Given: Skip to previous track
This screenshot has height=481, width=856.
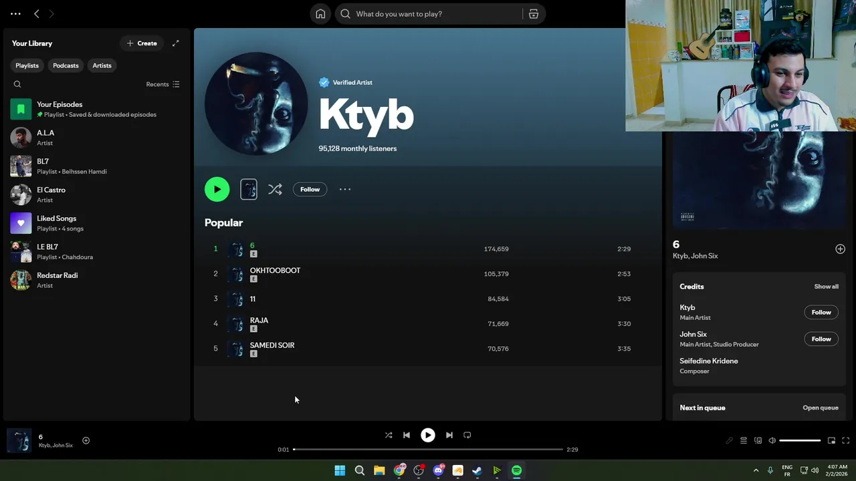Looking at the screenshot, I should click(x=406, y=435).
